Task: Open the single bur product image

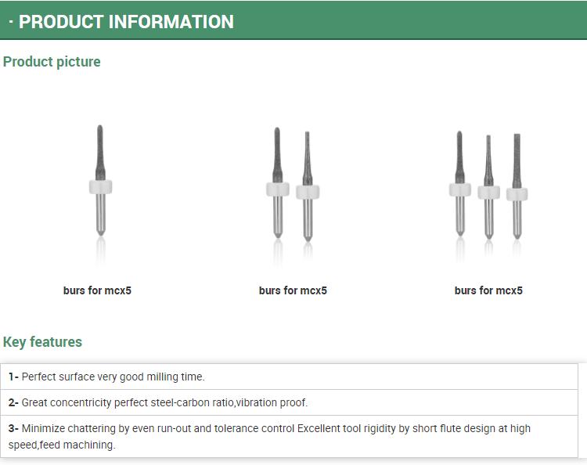Action: pyautogui.click(x=99, y=180)
